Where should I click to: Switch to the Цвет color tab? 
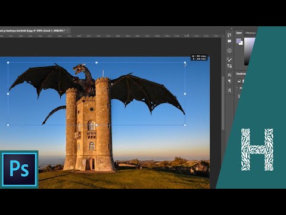[x=239, y=33]
